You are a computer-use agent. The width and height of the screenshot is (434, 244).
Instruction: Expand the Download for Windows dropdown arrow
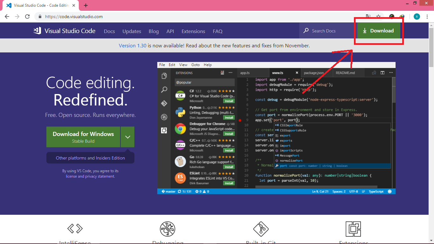127,137
